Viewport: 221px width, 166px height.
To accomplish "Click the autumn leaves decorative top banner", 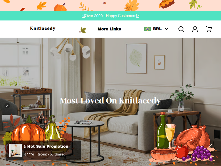I will click(110, 6).
